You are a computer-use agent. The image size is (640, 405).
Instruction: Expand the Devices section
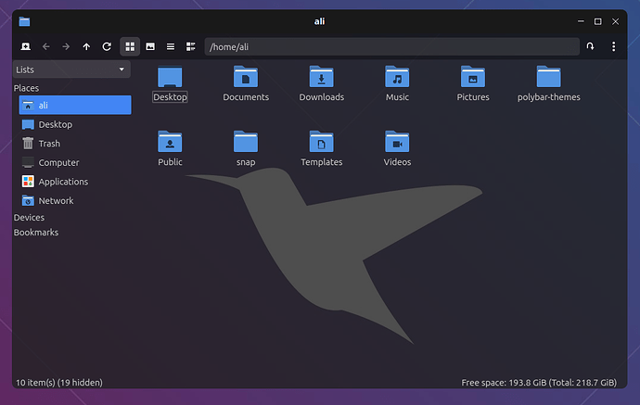click(29, 217)
